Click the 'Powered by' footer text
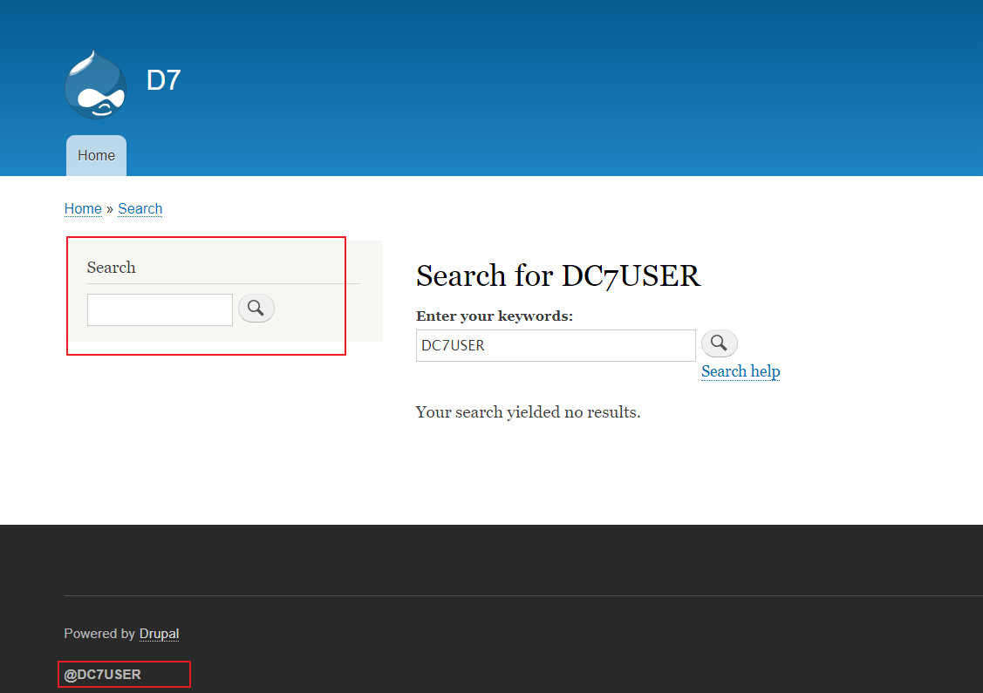This screenshot has height=693, width=983. (99, 634)
